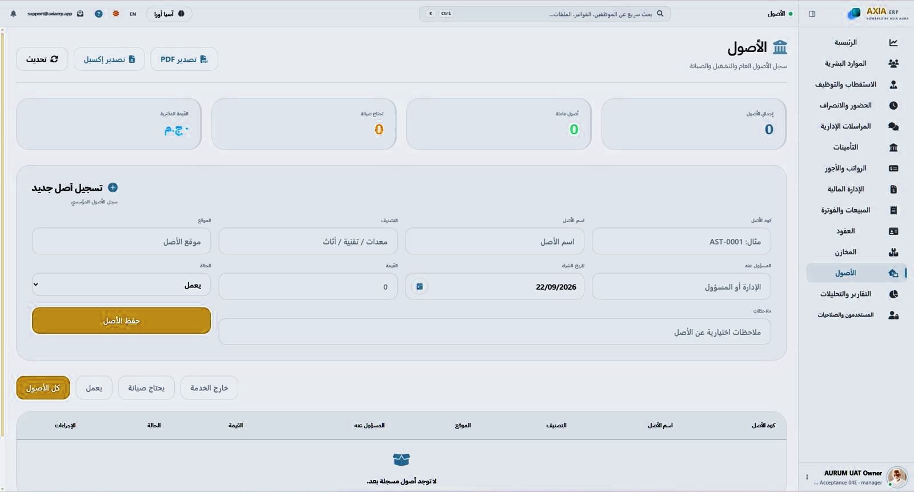Open the آسيا أورا AI assistant button
This screenshot has height=492, width=914.
pos(169,14)
